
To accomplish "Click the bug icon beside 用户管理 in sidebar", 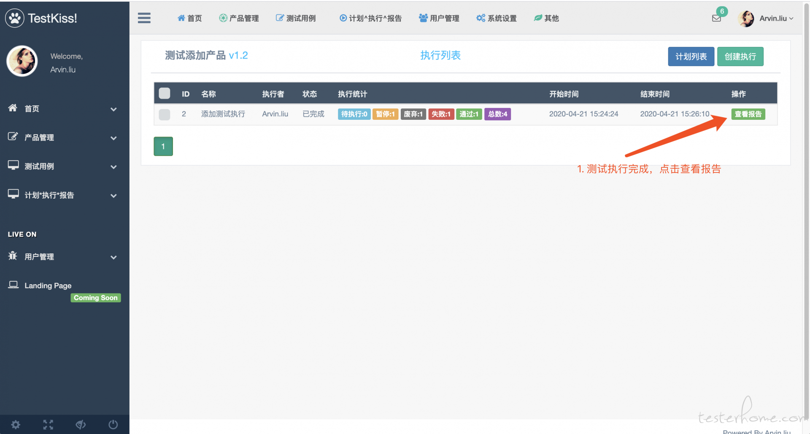I will [x=13, y=256].
